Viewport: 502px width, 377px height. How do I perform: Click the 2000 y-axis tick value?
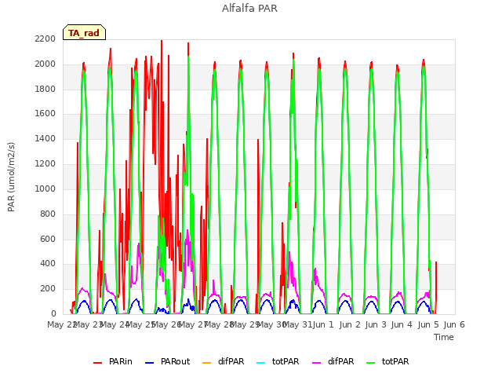pos(45,64)
